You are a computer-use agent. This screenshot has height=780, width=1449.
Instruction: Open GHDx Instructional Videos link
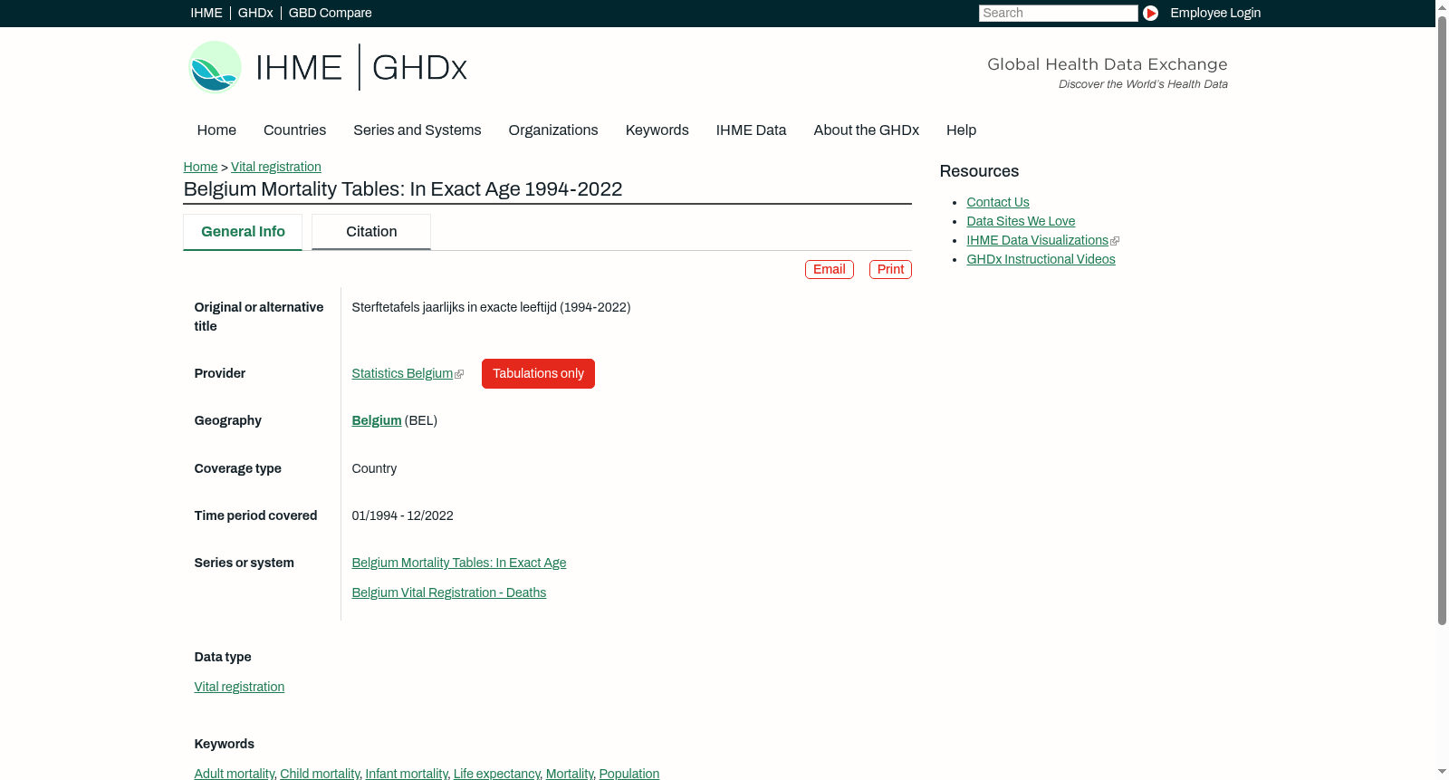[x=1041, y=259]
